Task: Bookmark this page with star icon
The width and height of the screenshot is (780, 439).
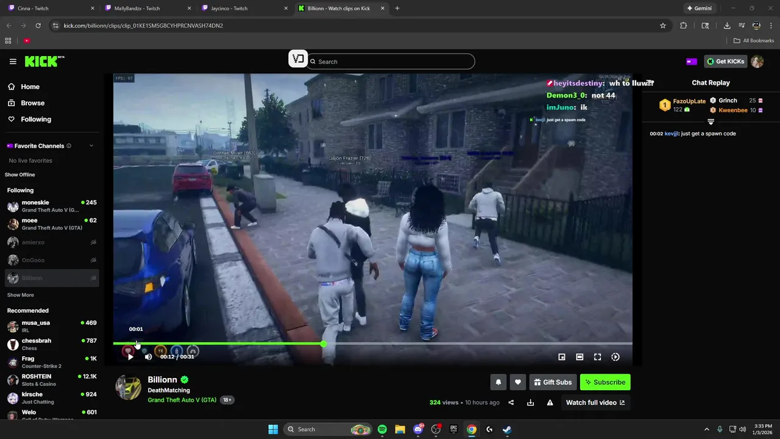Action: 663,26
